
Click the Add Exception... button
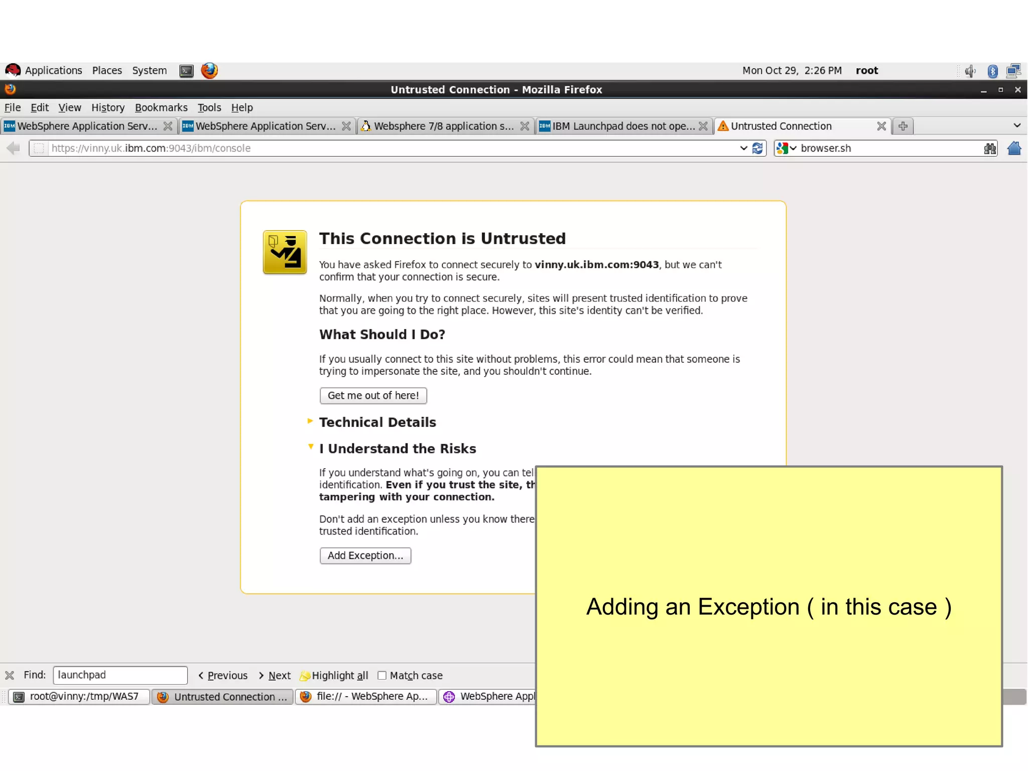[365, 556]
